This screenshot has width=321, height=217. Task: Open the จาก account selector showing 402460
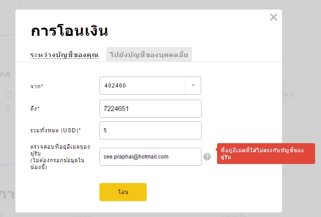click(x=150, y=86)
